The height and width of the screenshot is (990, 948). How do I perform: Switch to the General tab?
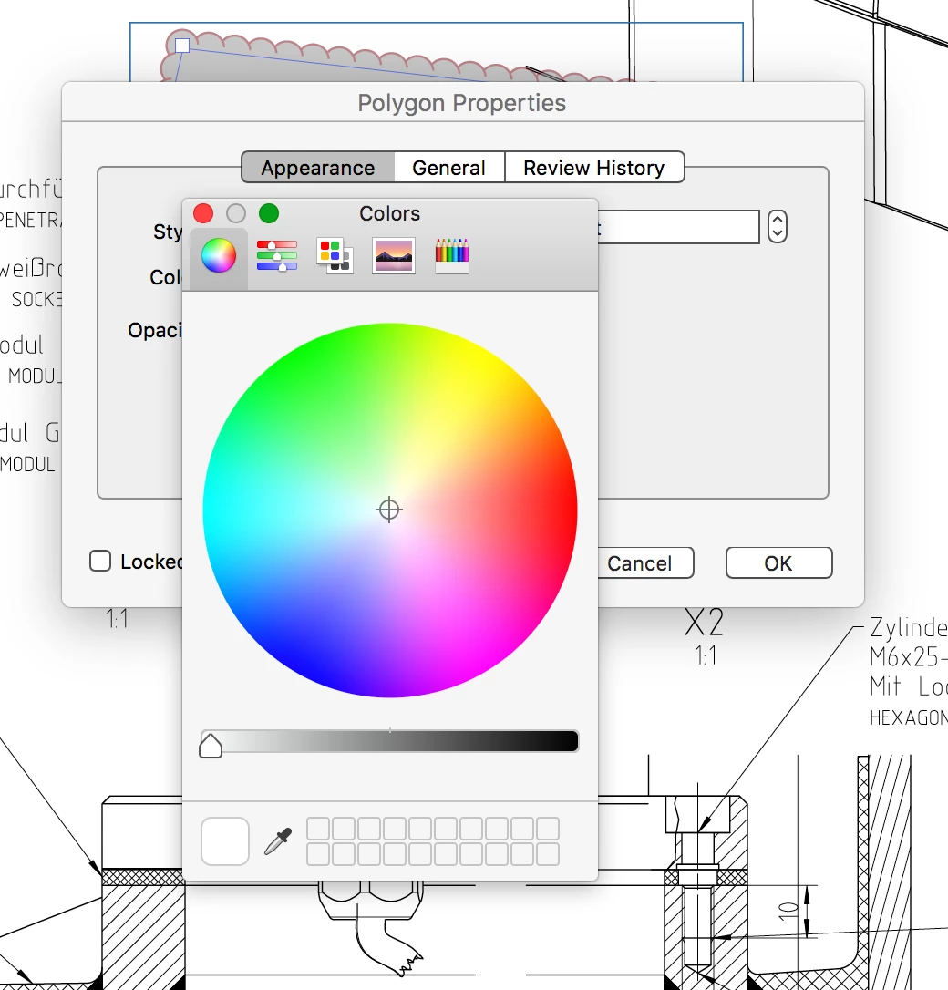(448, 168)
